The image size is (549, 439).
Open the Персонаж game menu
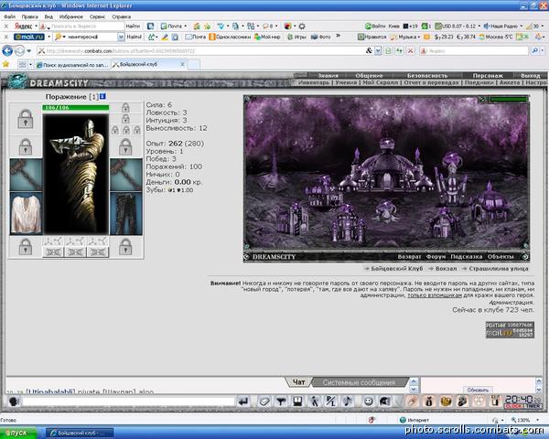(488, 75)
